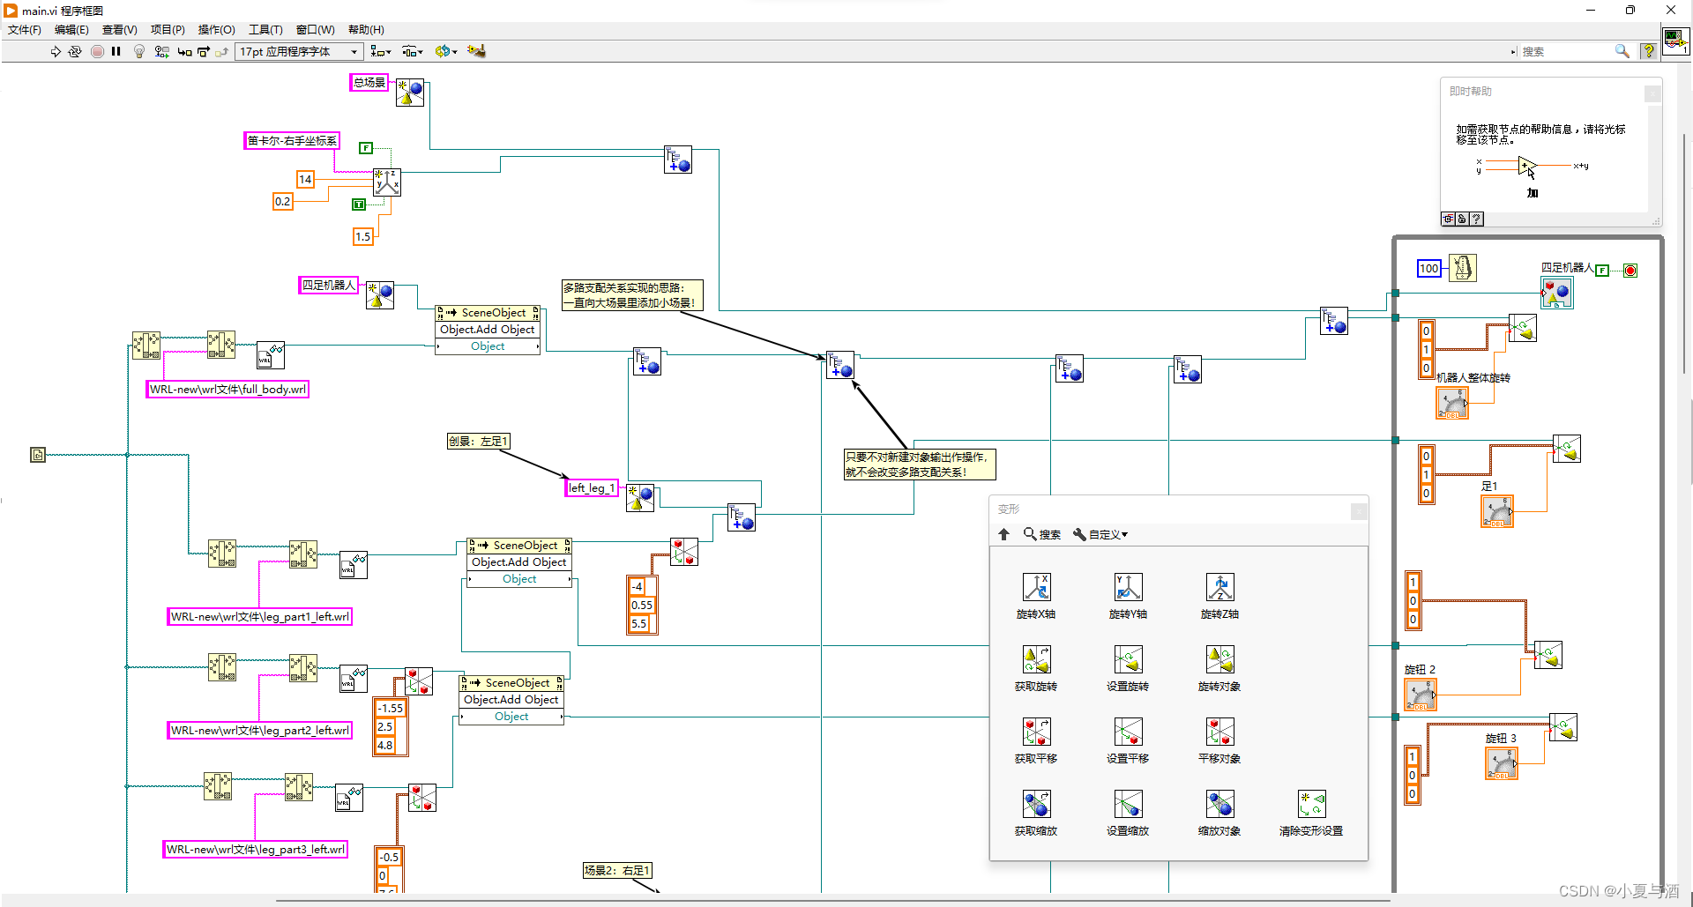The image size is (1693, 907).
Task: Open the 文件(F) menu
Action: [x=25, y=29]
